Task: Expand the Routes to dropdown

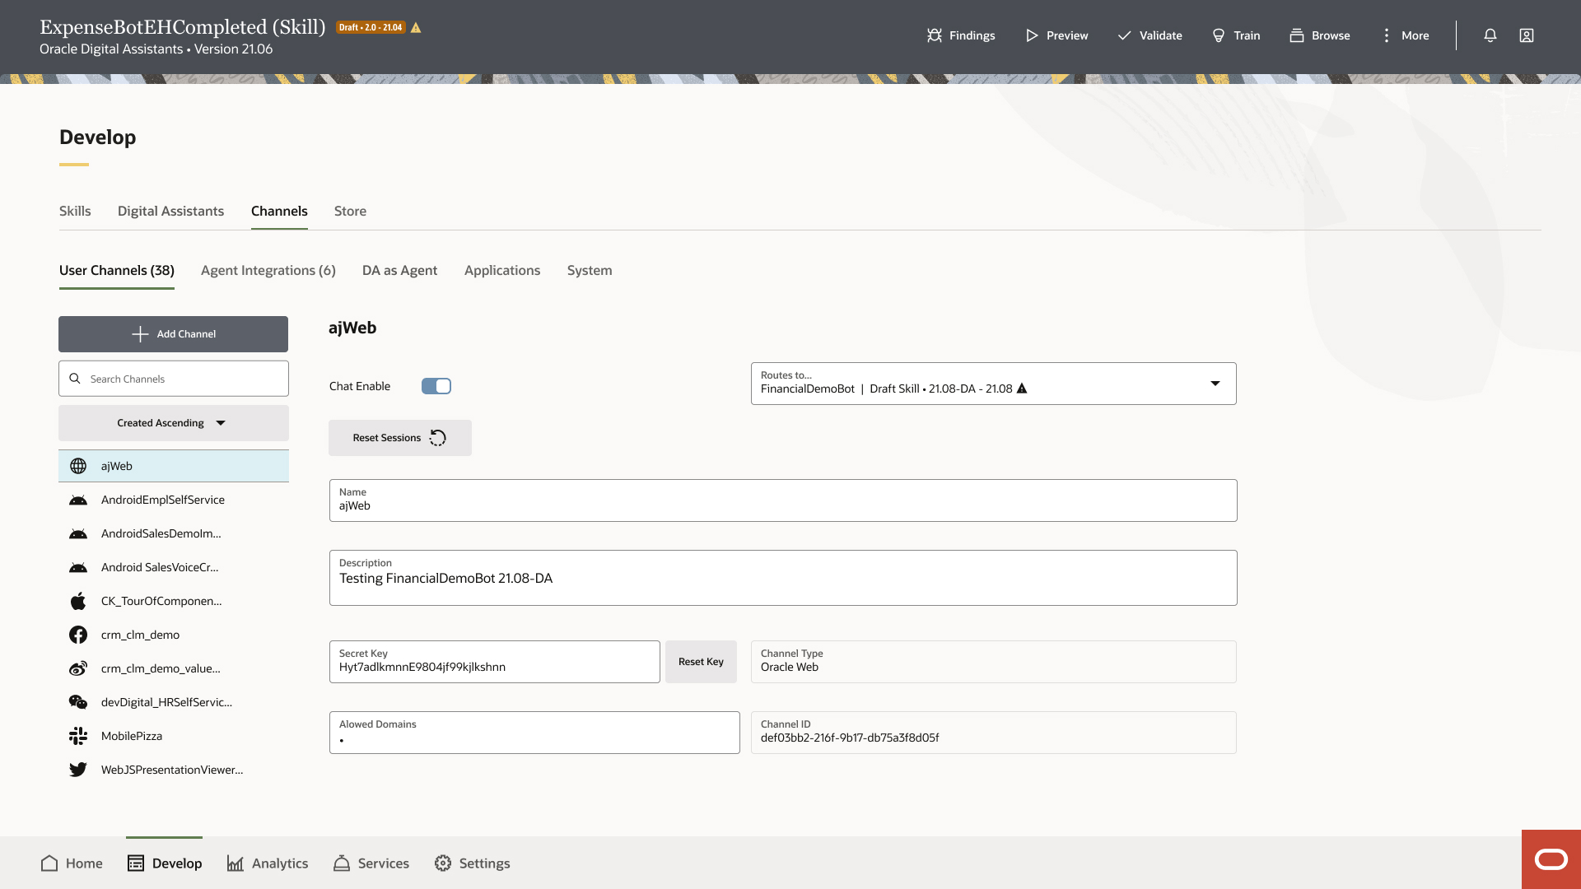Action: click(x=1215, y=384)
